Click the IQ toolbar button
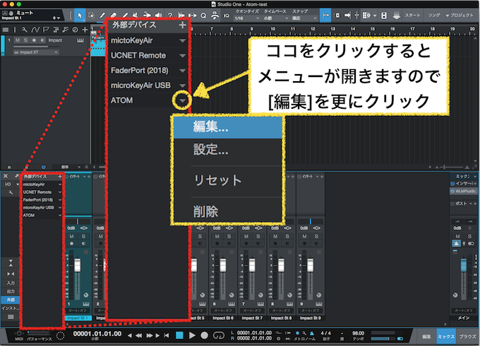The height and width of the screenshot is (346, 480). tap(226, 16)
